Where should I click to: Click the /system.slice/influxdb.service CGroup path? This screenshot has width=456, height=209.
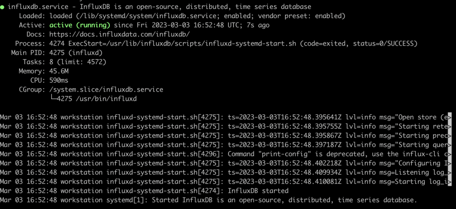106,90
